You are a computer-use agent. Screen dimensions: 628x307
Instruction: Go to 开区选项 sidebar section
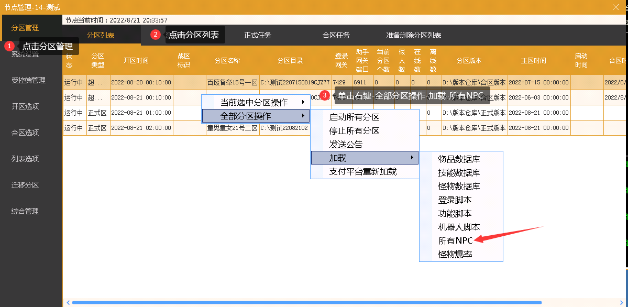coord(25,107)
